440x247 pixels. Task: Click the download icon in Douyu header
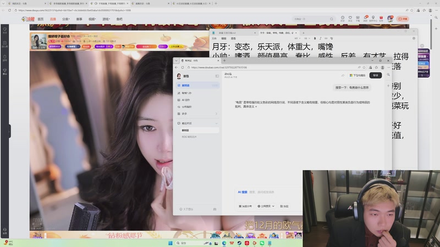[x=358, y=19]
